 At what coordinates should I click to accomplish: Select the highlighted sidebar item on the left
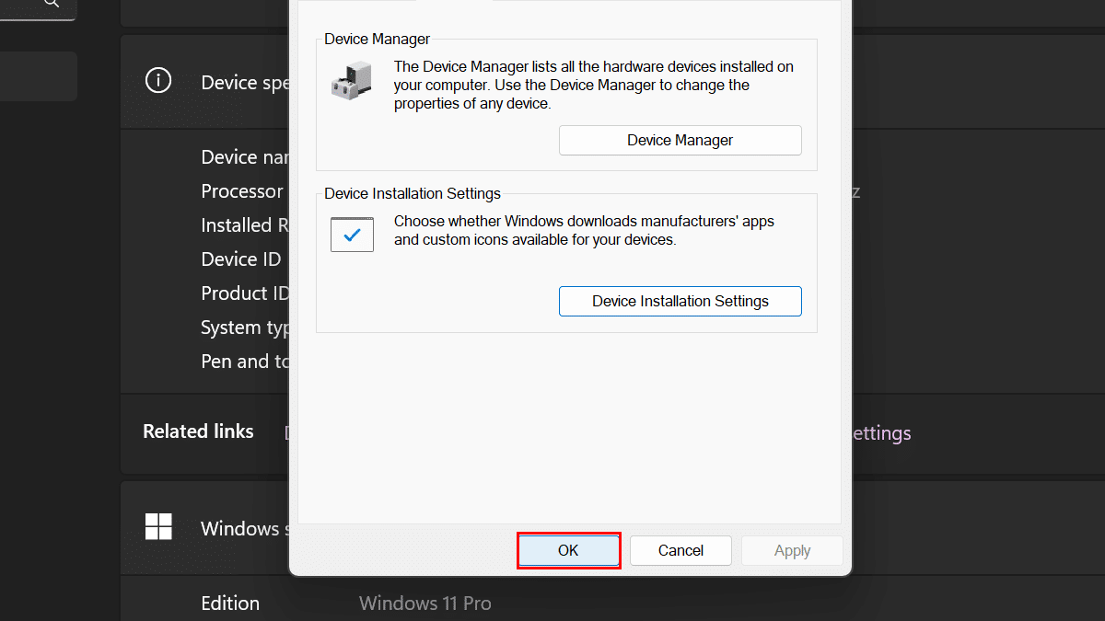[38, 76]
